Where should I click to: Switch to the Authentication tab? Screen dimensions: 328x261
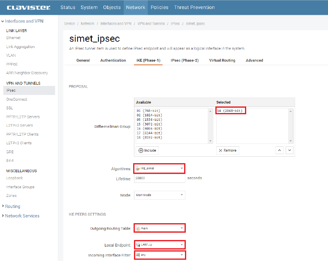[113, 60]
